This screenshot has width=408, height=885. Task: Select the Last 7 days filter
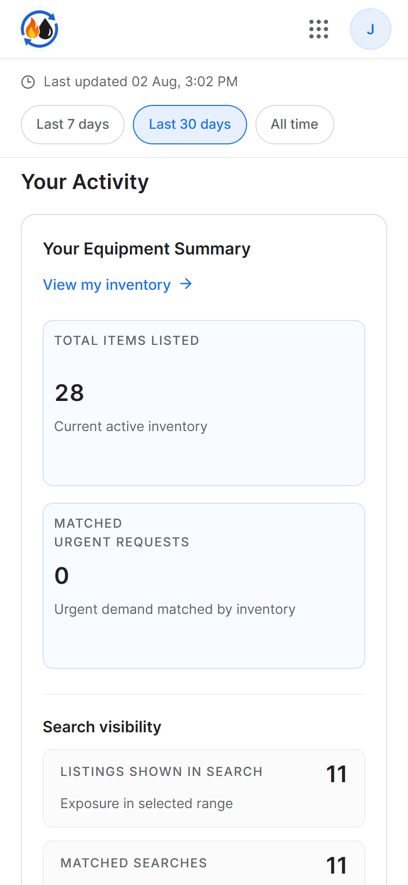point(73,125)
